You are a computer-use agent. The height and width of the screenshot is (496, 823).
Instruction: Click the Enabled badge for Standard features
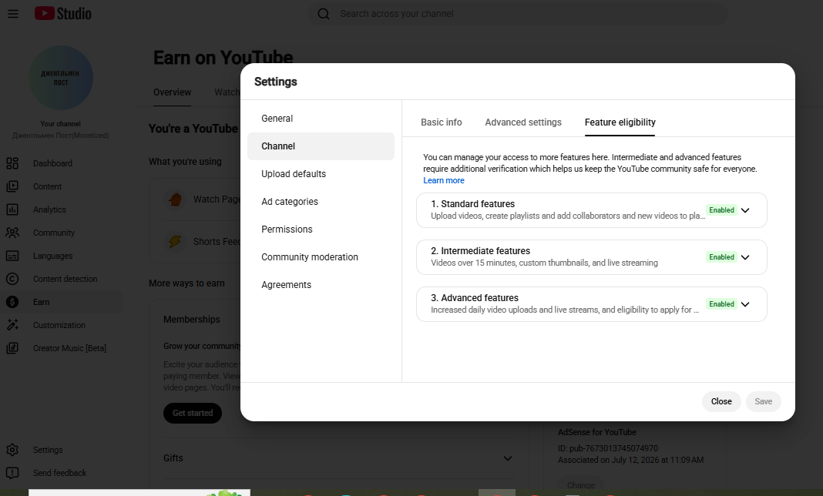722,210
